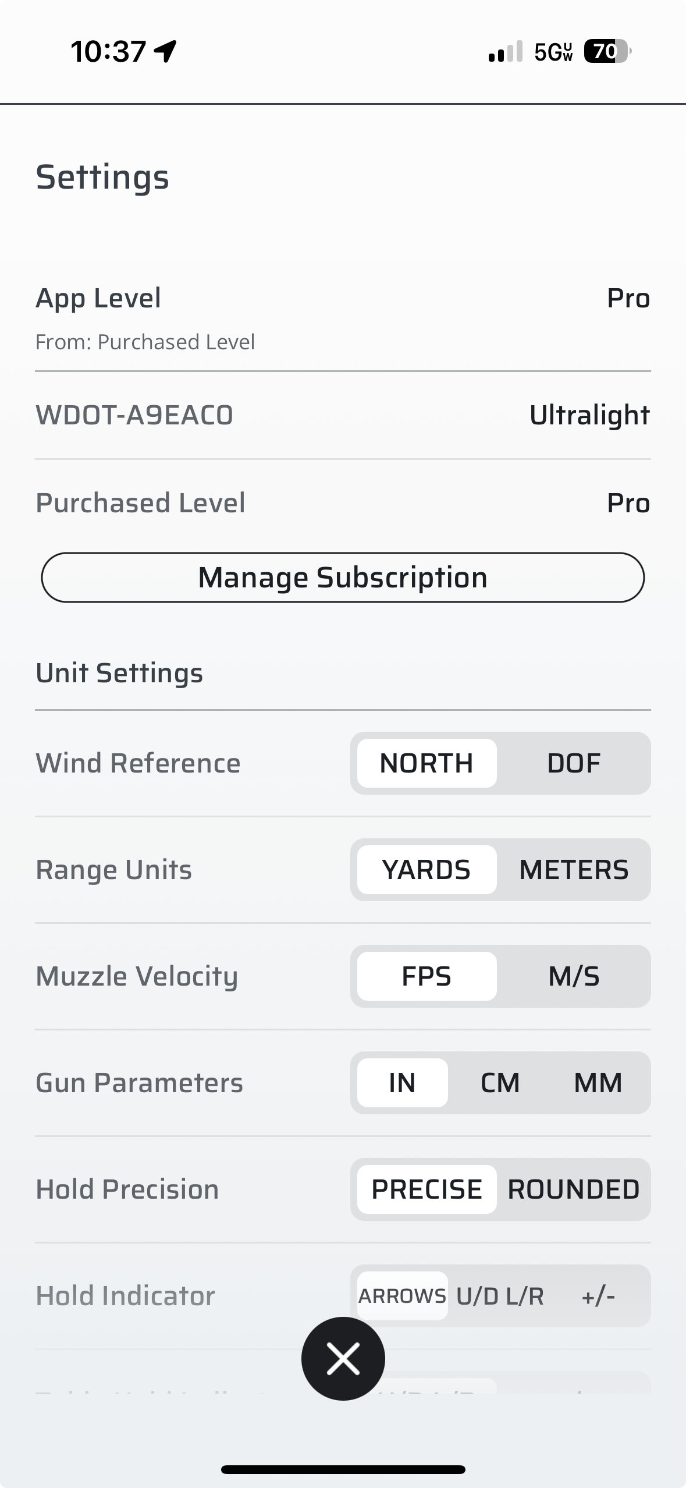This screenshot has height=1488, width=686.
Task: Switch Muzzle Velocity to M/S
Action: pos(574,976)
